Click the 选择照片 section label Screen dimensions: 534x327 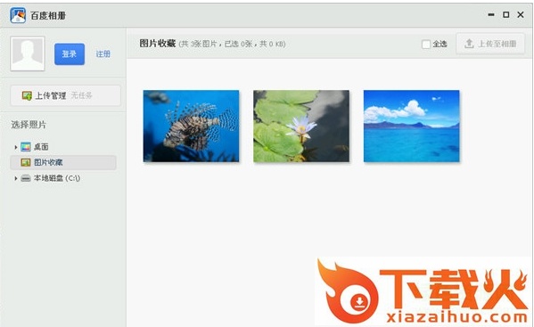coord(29,125)
